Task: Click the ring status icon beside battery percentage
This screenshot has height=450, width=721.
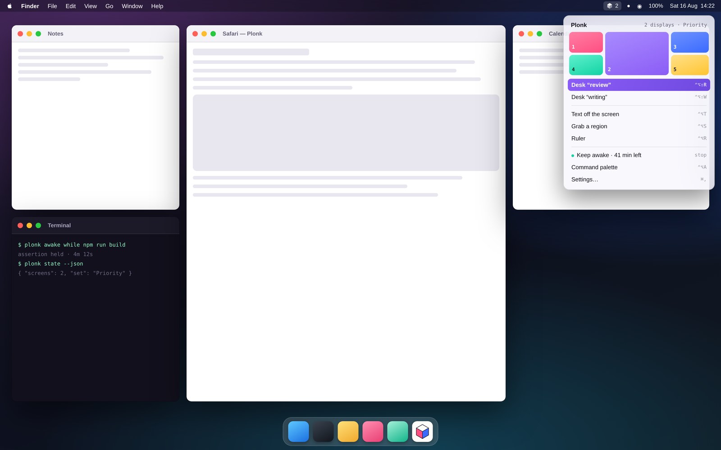Action: click(639, 6)
